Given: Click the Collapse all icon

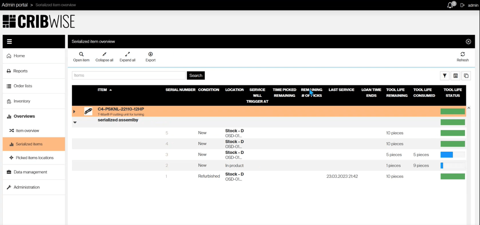Looking at the screenshot, I should (104, 55).
